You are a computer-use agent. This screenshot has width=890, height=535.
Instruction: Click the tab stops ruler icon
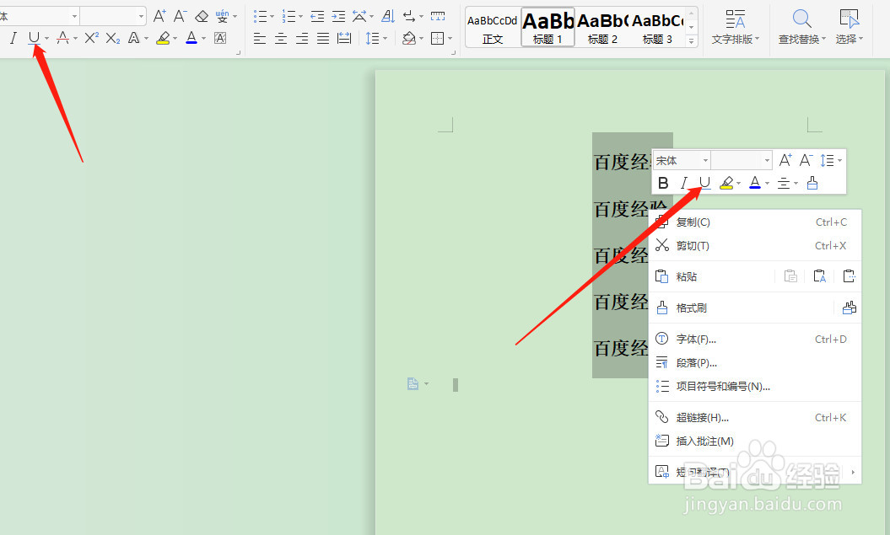(438, 17)
